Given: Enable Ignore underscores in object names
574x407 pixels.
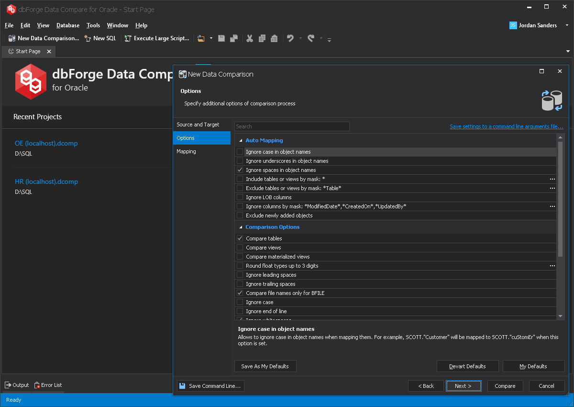Looking at the screenshot, I should 240,161.
